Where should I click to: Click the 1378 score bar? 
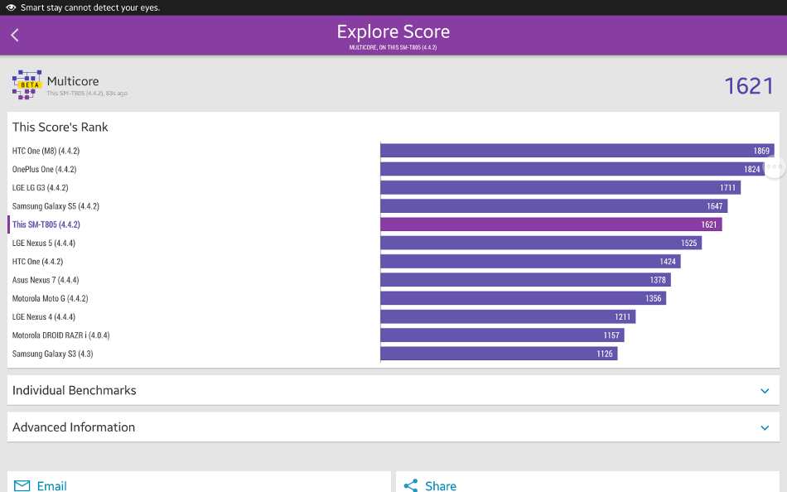[525, 280]
